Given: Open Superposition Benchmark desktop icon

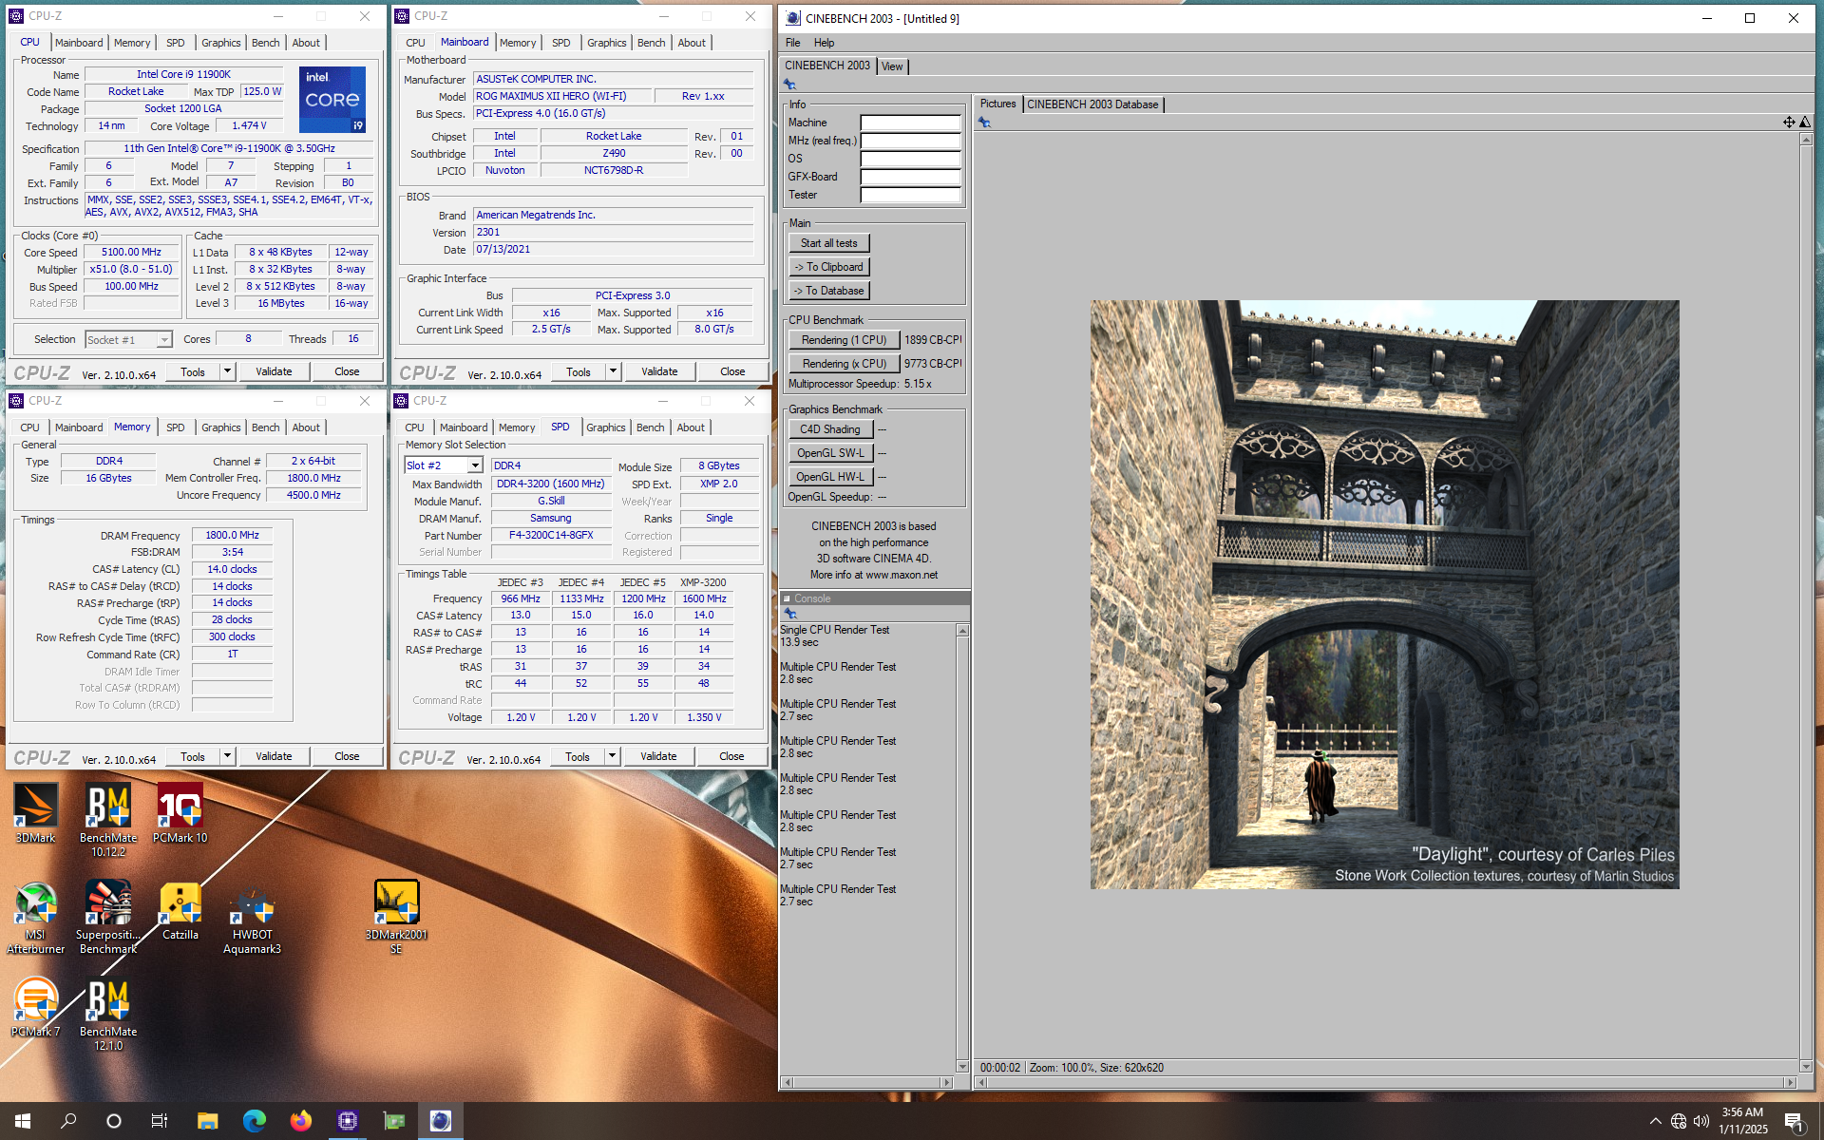Looking at the screenshot, I should [x=108, y=917].
